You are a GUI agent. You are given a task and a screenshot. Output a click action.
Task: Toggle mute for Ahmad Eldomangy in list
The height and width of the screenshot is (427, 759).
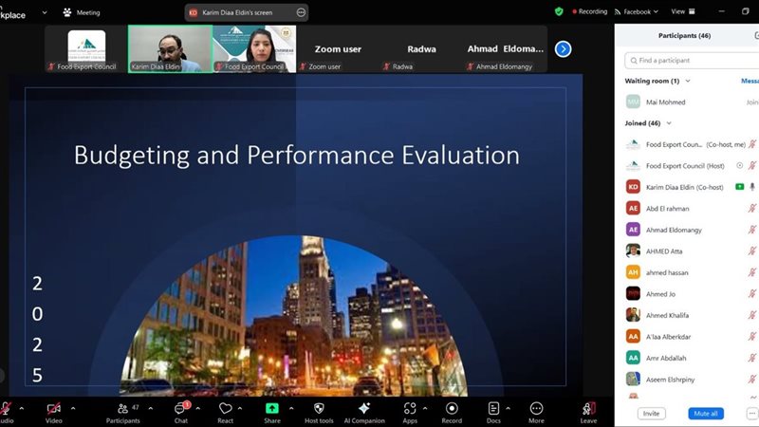pos(752,230)
